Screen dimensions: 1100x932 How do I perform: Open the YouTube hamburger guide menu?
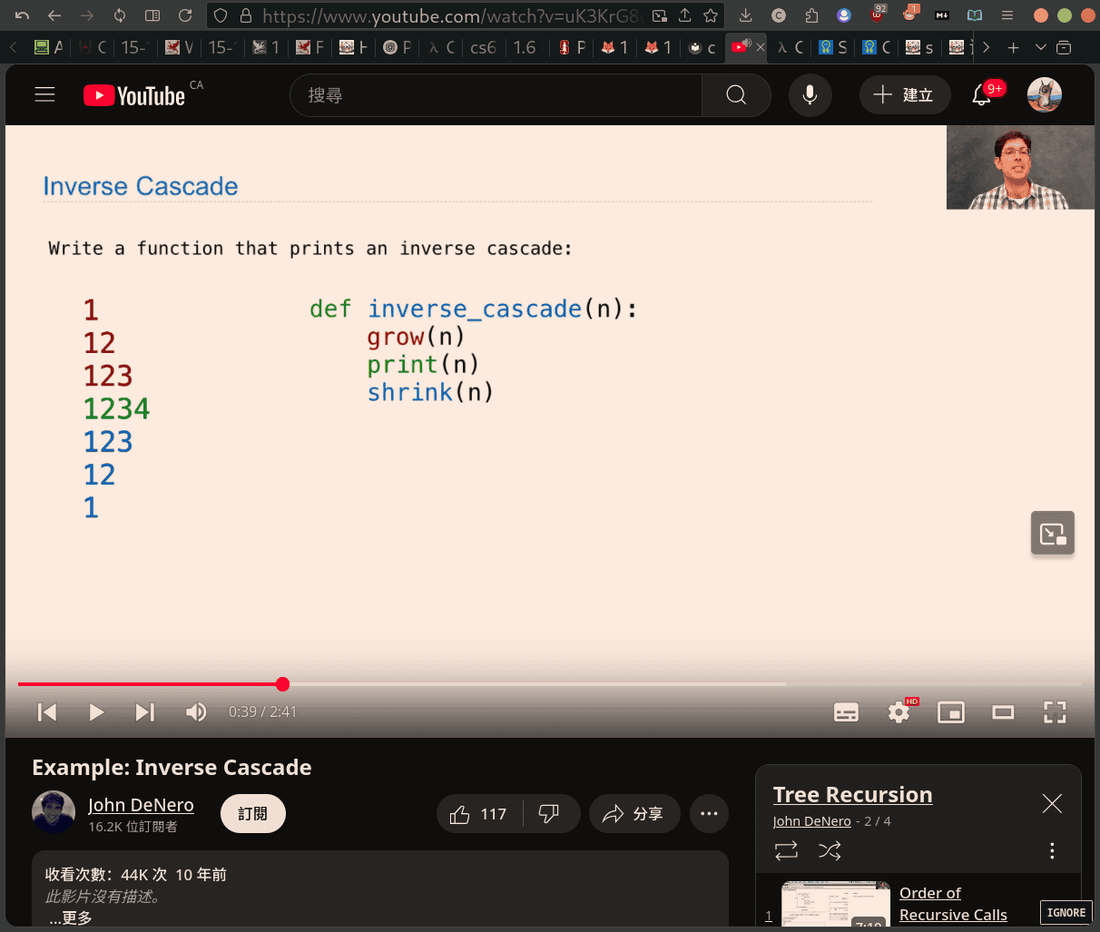44,94
